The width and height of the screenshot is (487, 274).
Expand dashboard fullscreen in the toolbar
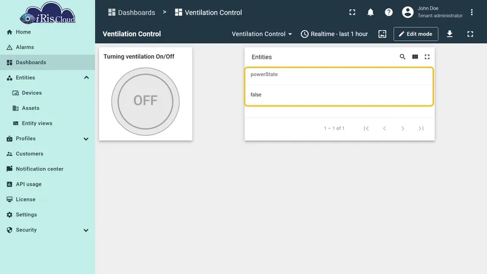(470, 34)
